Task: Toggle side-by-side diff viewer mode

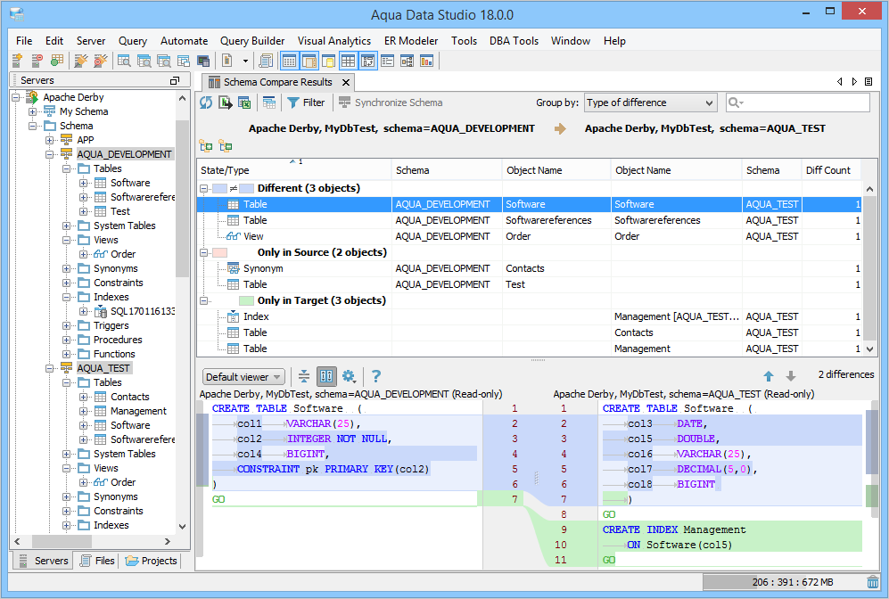Action: click(326, 376)
